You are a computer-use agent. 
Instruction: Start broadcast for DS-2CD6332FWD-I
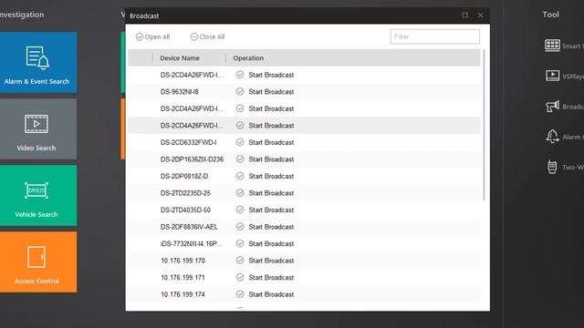(x=265, y=142)
